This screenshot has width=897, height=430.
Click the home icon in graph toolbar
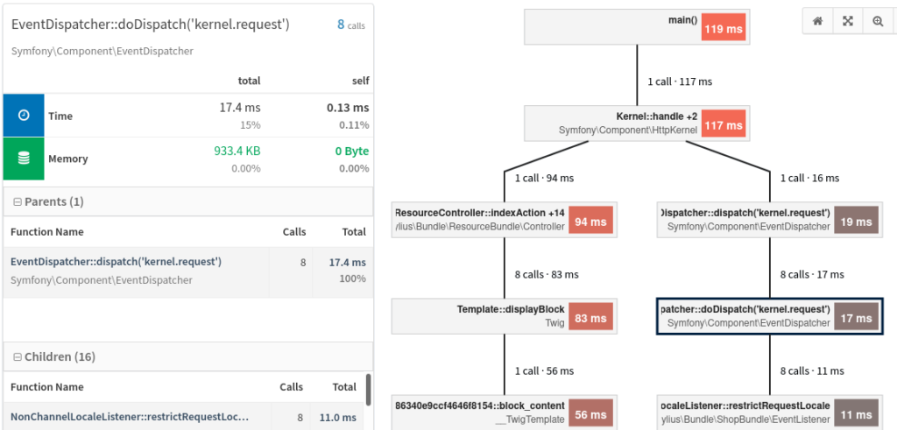[818, 21]
